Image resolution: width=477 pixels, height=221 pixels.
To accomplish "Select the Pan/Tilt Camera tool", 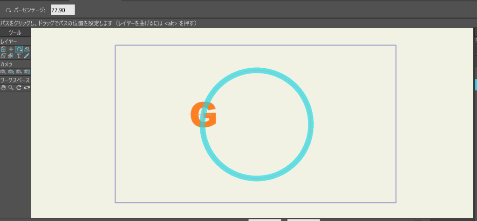I will [27, 71].
